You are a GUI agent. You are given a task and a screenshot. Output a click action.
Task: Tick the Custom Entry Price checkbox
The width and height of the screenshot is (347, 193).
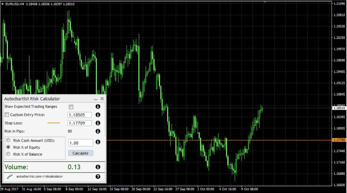tap(7, 115)
